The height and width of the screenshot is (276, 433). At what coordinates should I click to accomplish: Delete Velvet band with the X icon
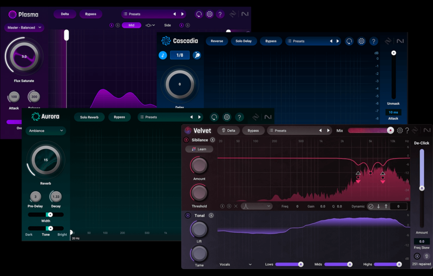(x=236, y=206)
